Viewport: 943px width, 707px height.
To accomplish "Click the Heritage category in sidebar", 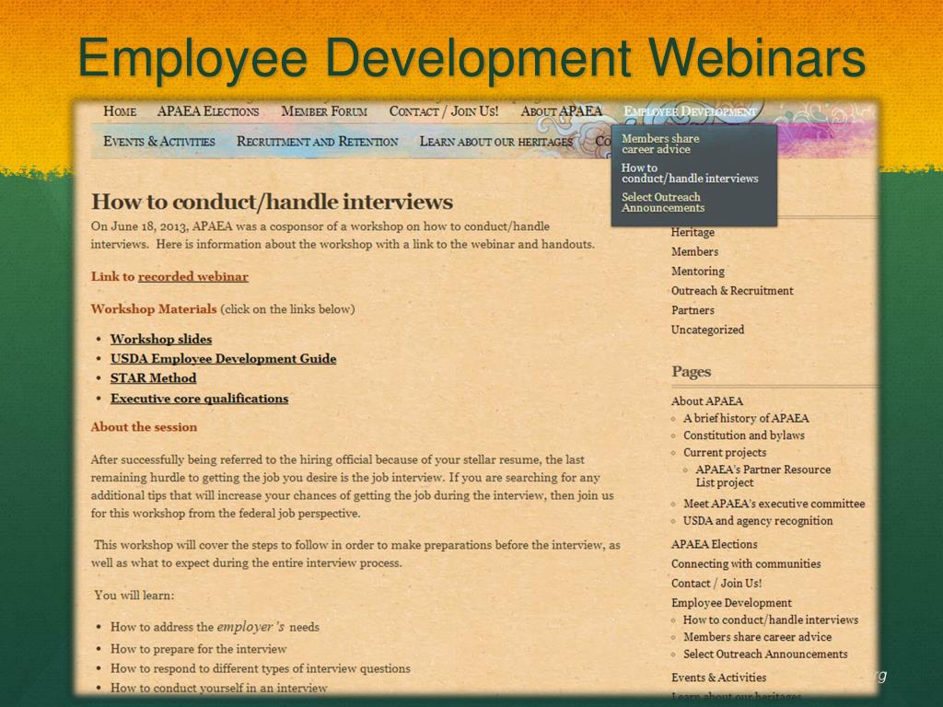I will [x=693, y=232].
